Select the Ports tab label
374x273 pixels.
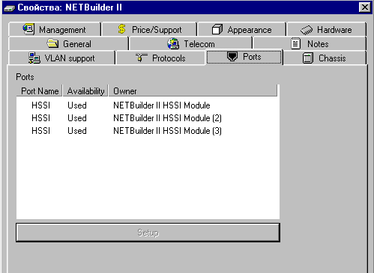tap(252, 57)
